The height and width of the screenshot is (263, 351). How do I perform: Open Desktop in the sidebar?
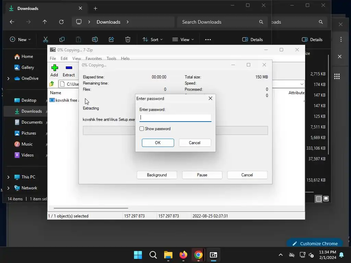pos(25,100)
